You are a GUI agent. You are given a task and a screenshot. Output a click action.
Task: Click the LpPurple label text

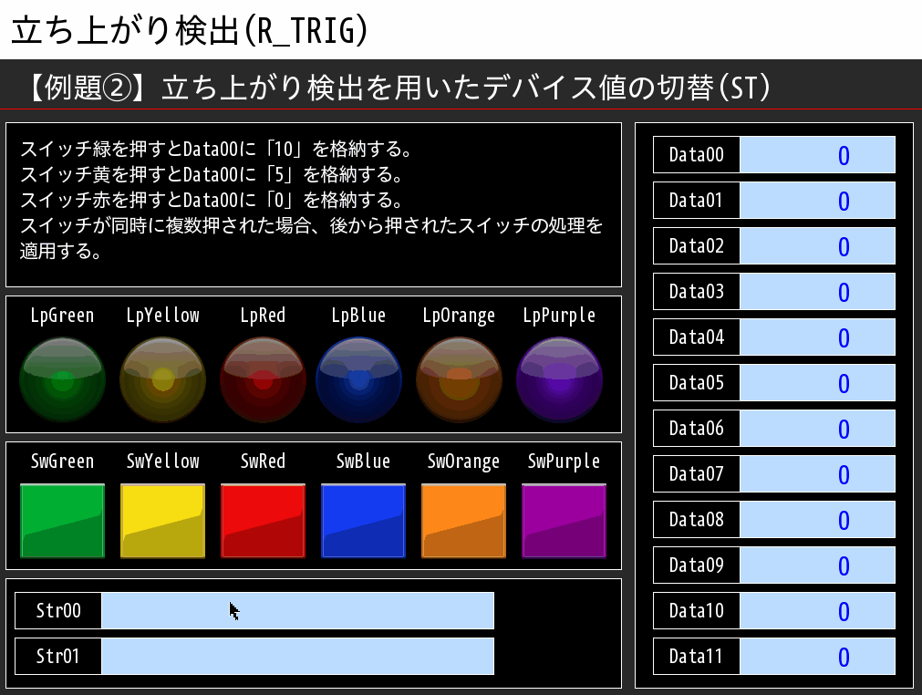pyautogui.click(x=559, y=316)
